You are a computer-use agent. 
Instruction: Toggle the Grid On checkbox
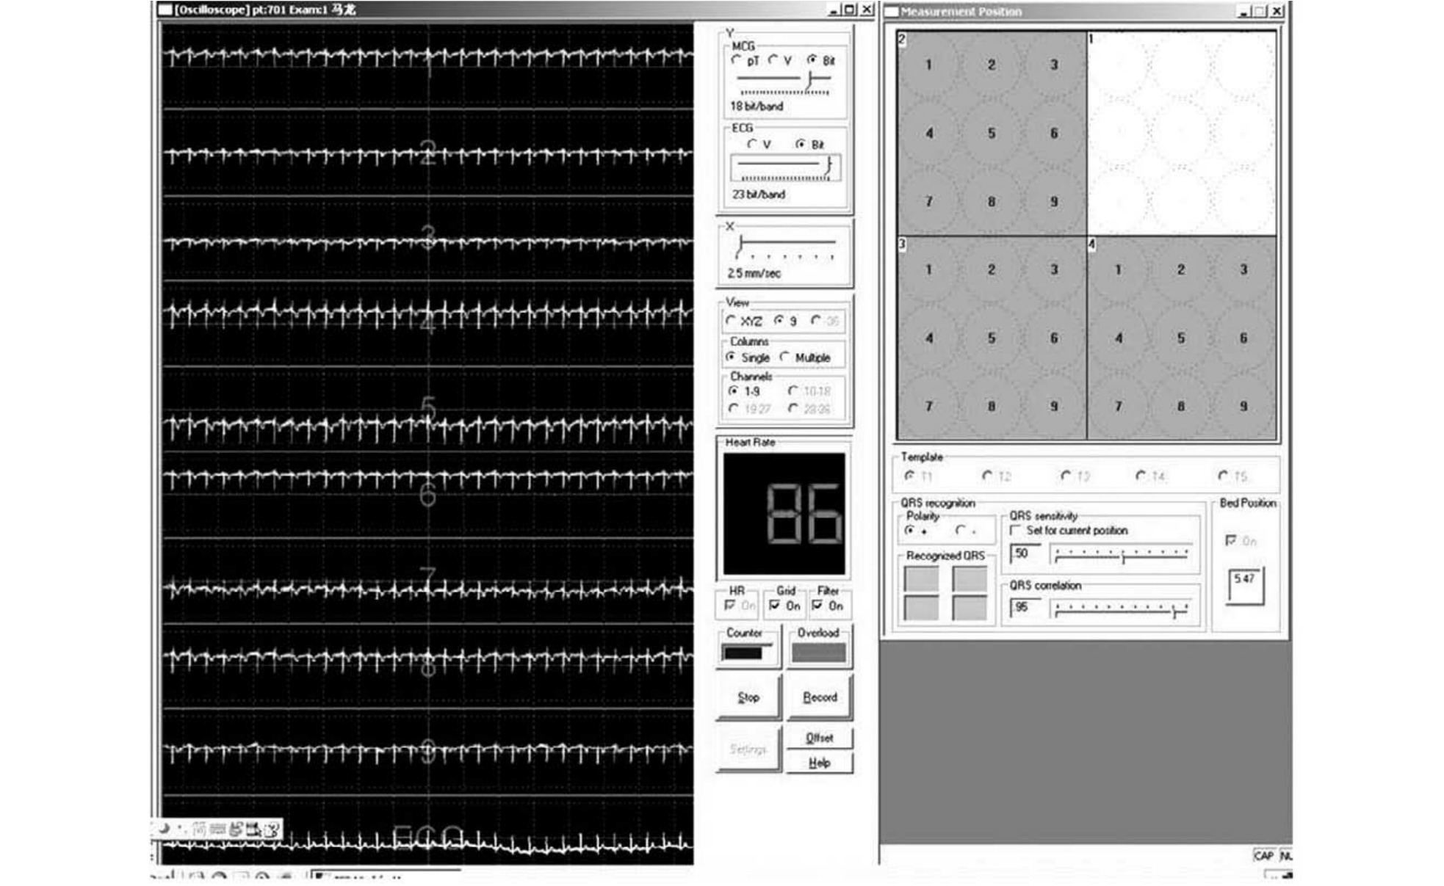pyautogui.click(x=775, y=606)
